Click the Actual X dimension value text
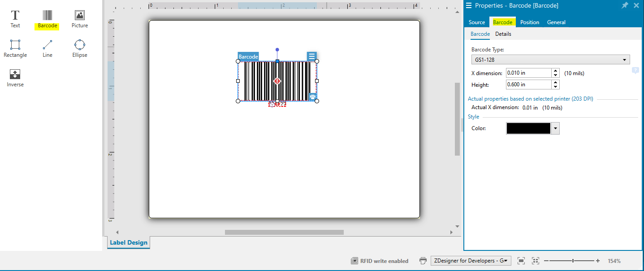 click(x=542, y=108)
